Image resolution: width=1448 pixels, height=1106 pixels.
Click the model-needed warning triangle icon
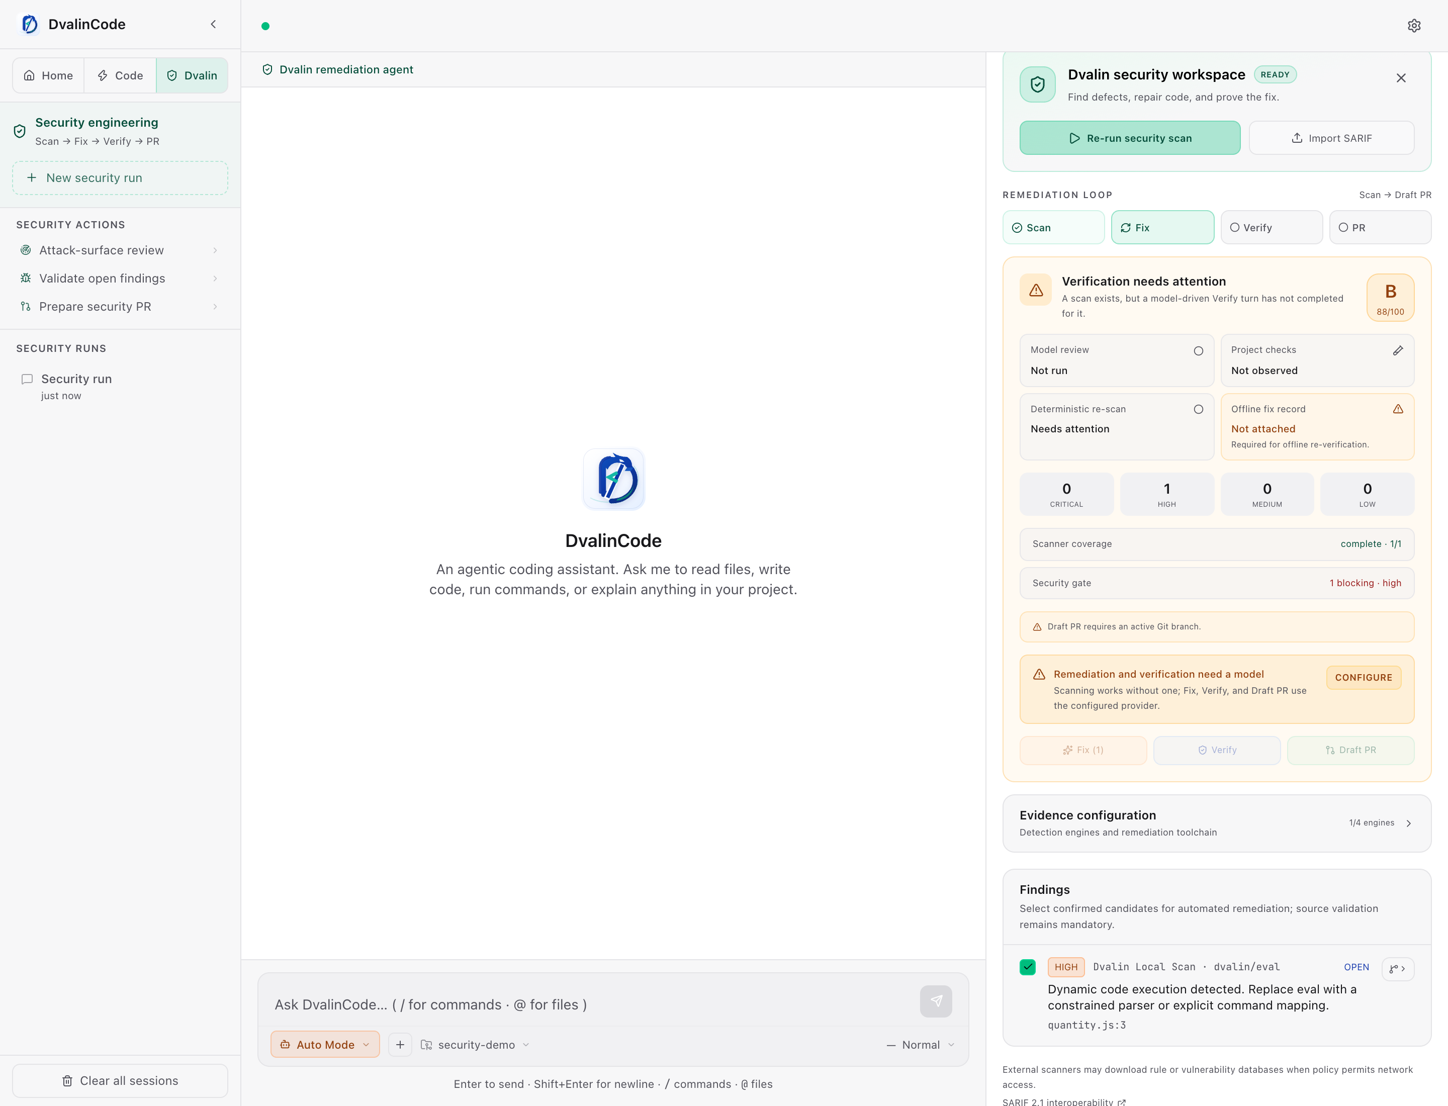pos(1039,674)
